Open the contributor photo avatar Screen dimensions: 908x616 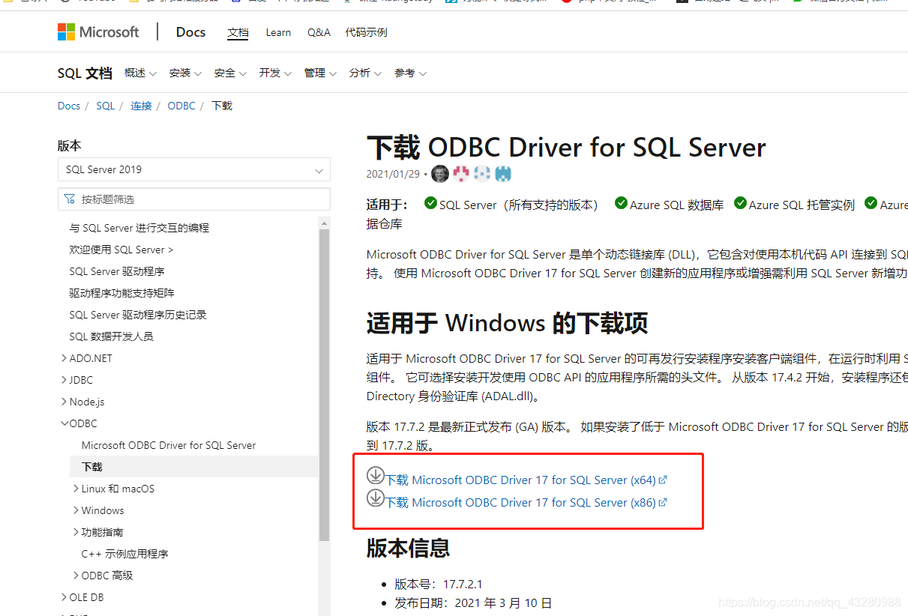440,174
